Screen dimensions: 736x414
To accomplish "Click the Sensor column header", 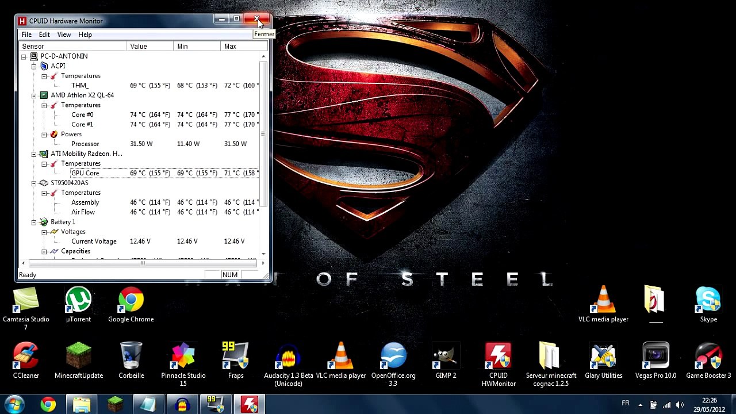I will point(73,46).
